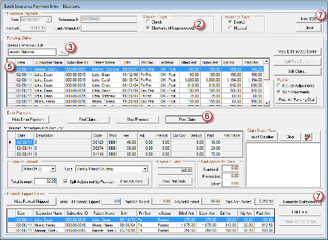This screenshot has width=328, height=241.
Task: Click the adjustment Total Amount field
Action: coord(45,181)
